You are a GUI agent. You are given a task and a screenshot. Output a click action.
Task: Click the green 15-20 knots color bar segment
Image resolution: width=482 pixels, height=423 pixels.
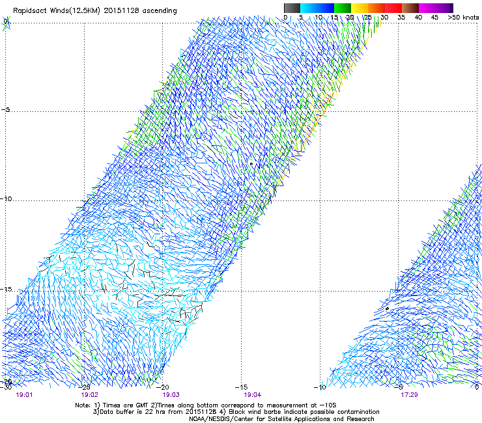click(x=343, y=8)
